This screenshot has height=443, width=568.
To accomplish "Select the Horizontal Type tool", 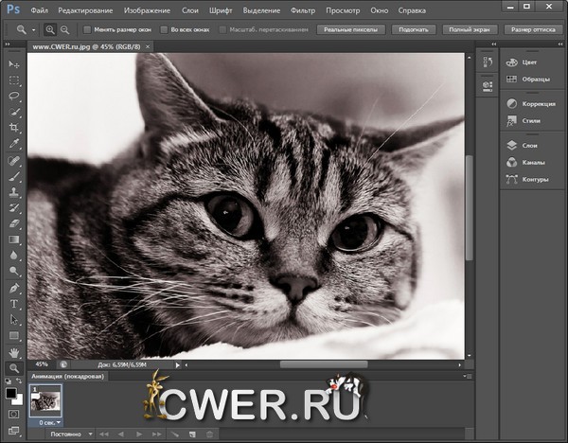I will [13, 304].
